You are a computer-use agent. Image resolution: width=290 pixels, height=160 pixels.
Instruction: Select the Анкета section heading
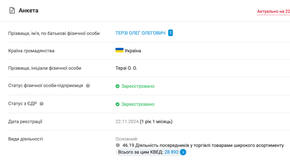click(x=29, y=11)
